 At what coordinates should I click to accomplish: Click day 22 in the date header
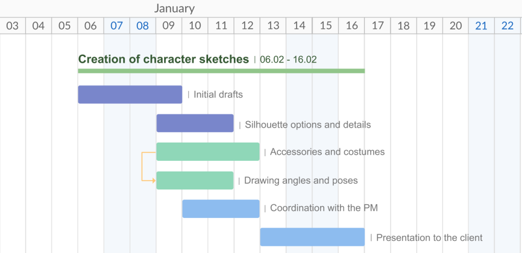[x=507, y=26]
